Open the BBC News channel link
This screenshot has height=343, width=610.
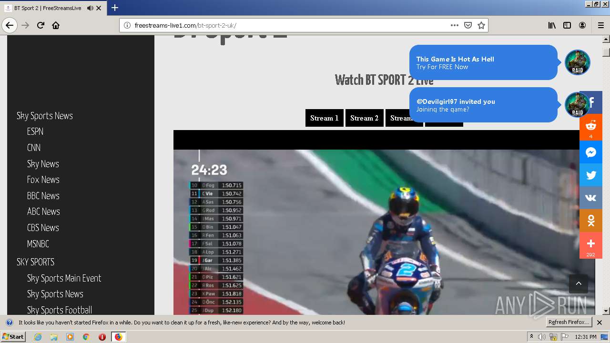pyautogui.click(x=43, y=196)
